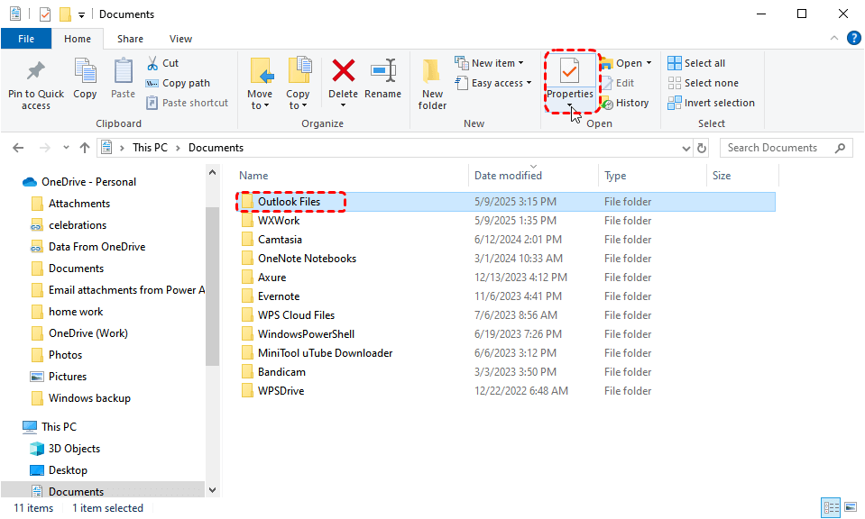The image size is (865, 519).
Task: Click Documents in address breadcrumb
Action: pos(216,148)
